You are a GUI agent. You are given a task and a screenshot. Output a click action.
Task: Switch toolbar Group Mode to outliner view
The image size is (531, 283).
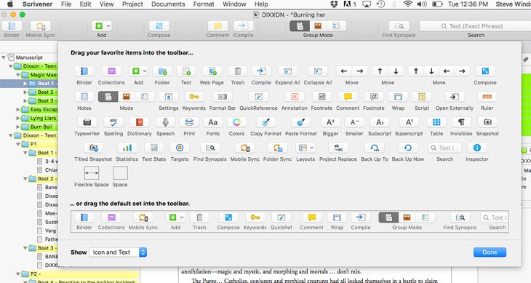tap(336, 26)
